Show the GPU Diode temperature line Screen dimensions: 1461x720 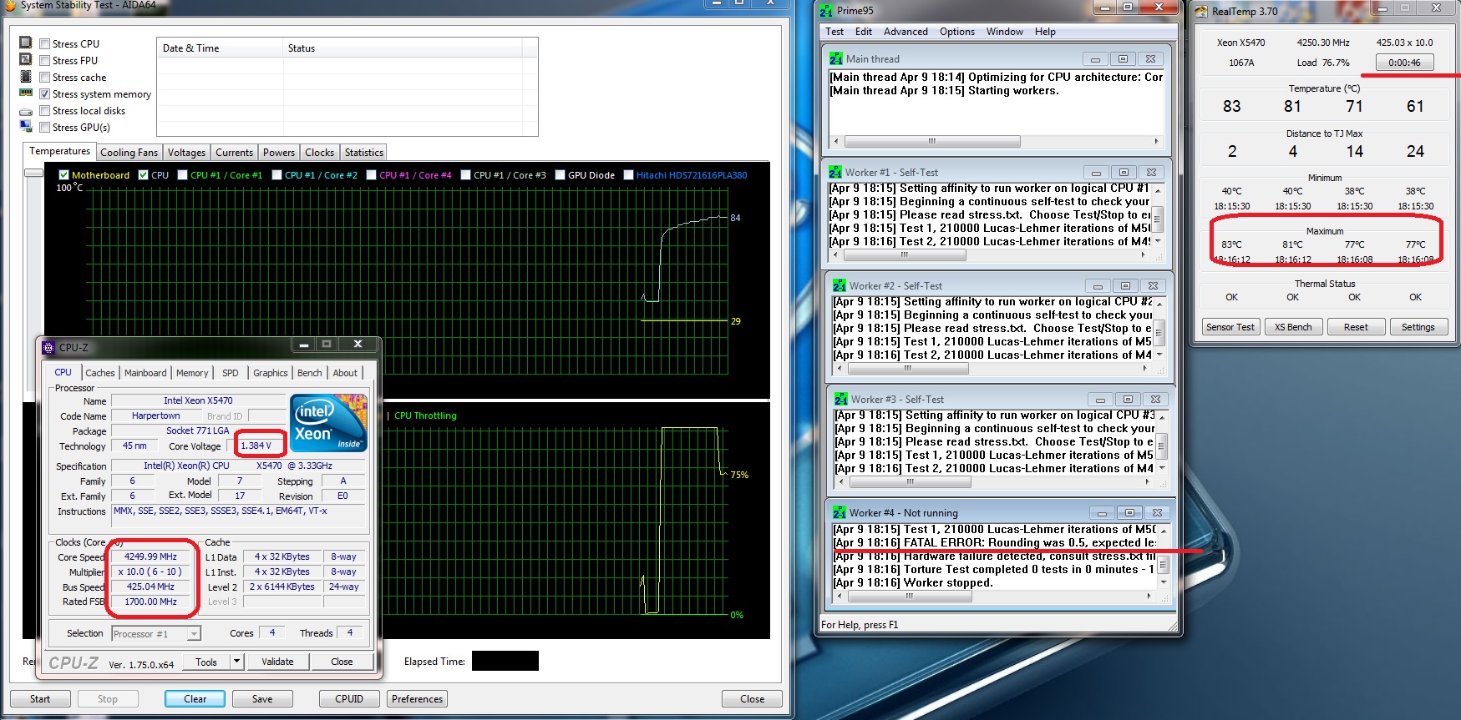tap(560, 175)
